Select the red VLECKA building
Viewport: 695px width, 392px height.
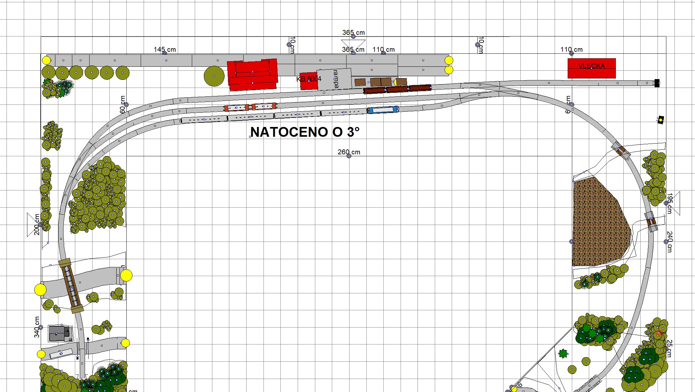[x=591, y=68]
